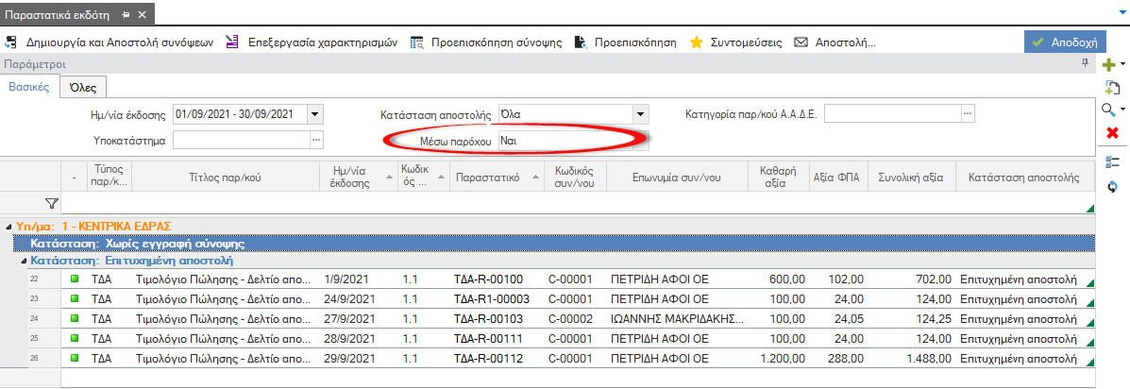
Task: Click the filter funnel icon in grid
Action: point(52,203)
